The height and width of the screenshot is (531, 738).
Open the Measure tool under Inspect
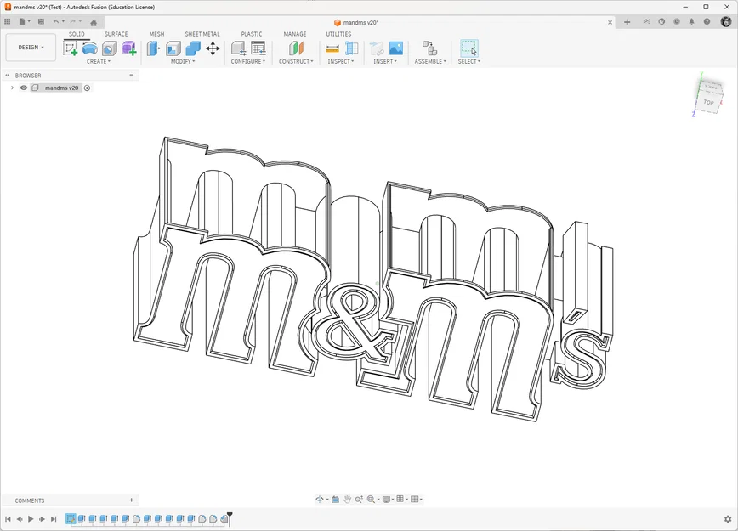[332, 48]
